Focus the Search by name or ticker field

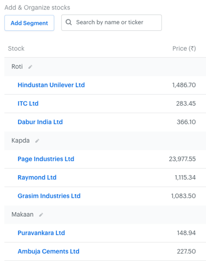click(111, 23)
